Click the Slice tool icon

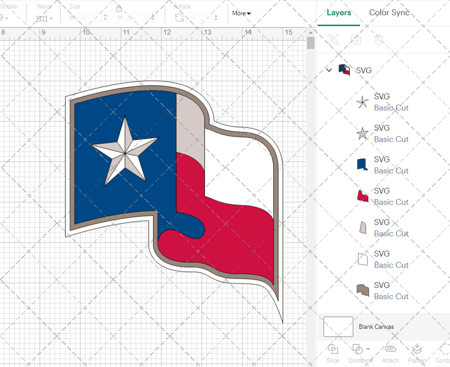(333, 349)
